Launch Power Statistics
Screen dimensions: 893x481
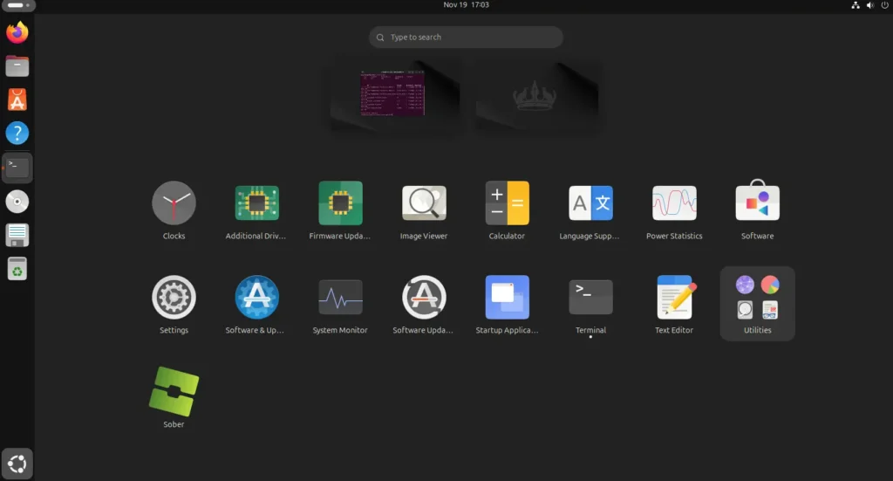pyautogui.click(x=674, y=203)
